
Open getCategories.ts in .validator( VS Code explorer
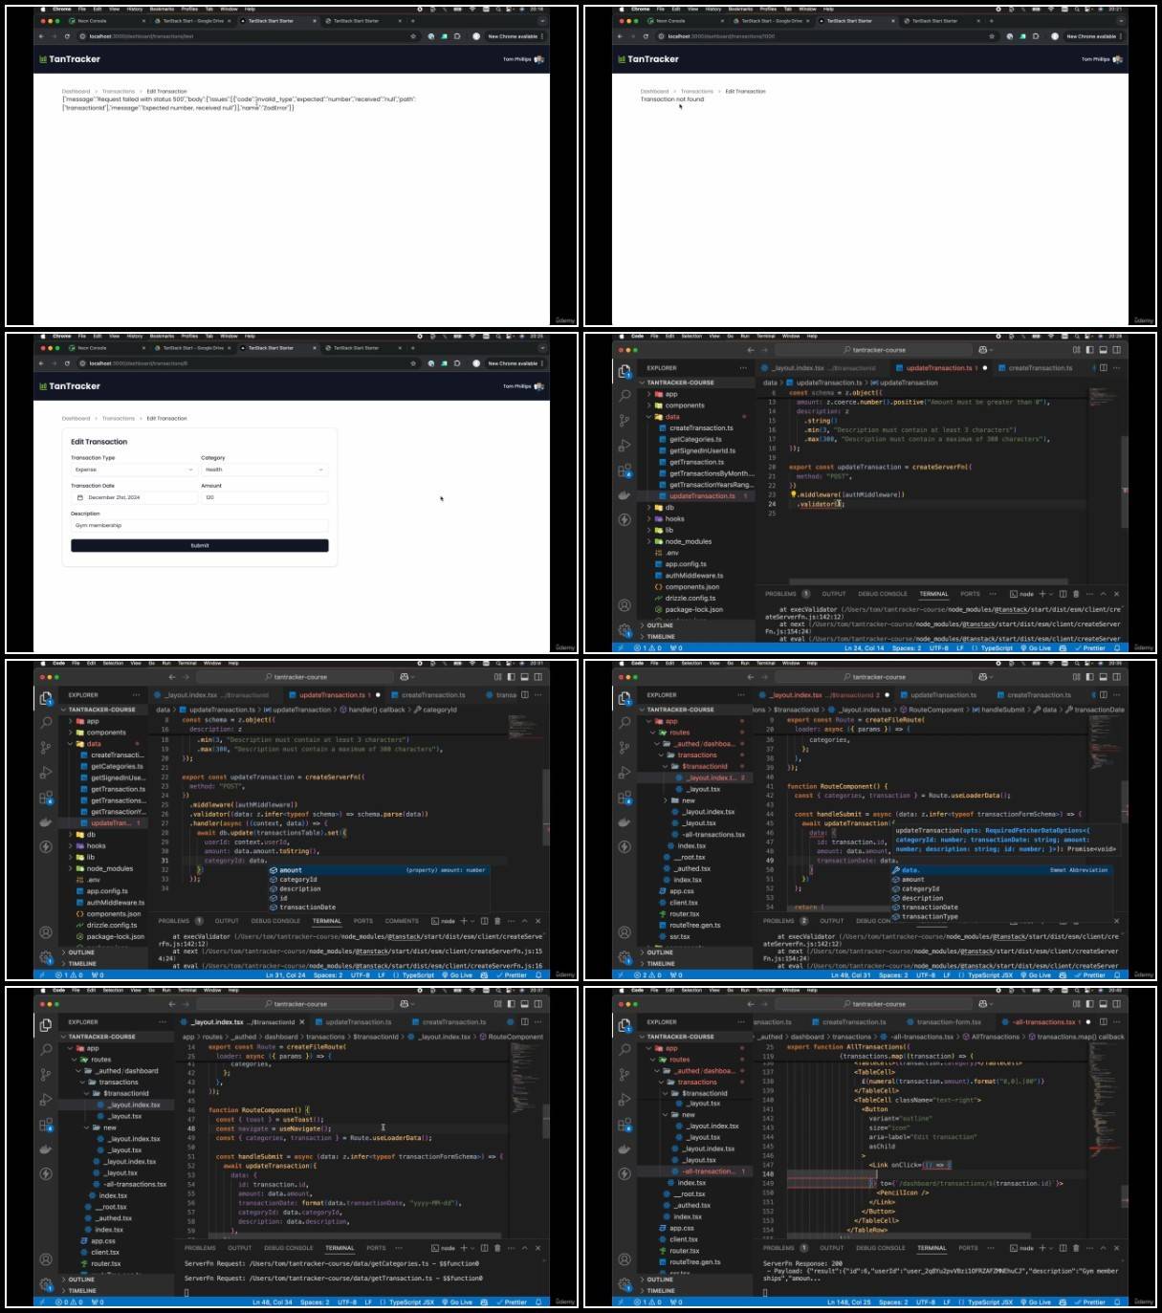click(x=695, y=439)
